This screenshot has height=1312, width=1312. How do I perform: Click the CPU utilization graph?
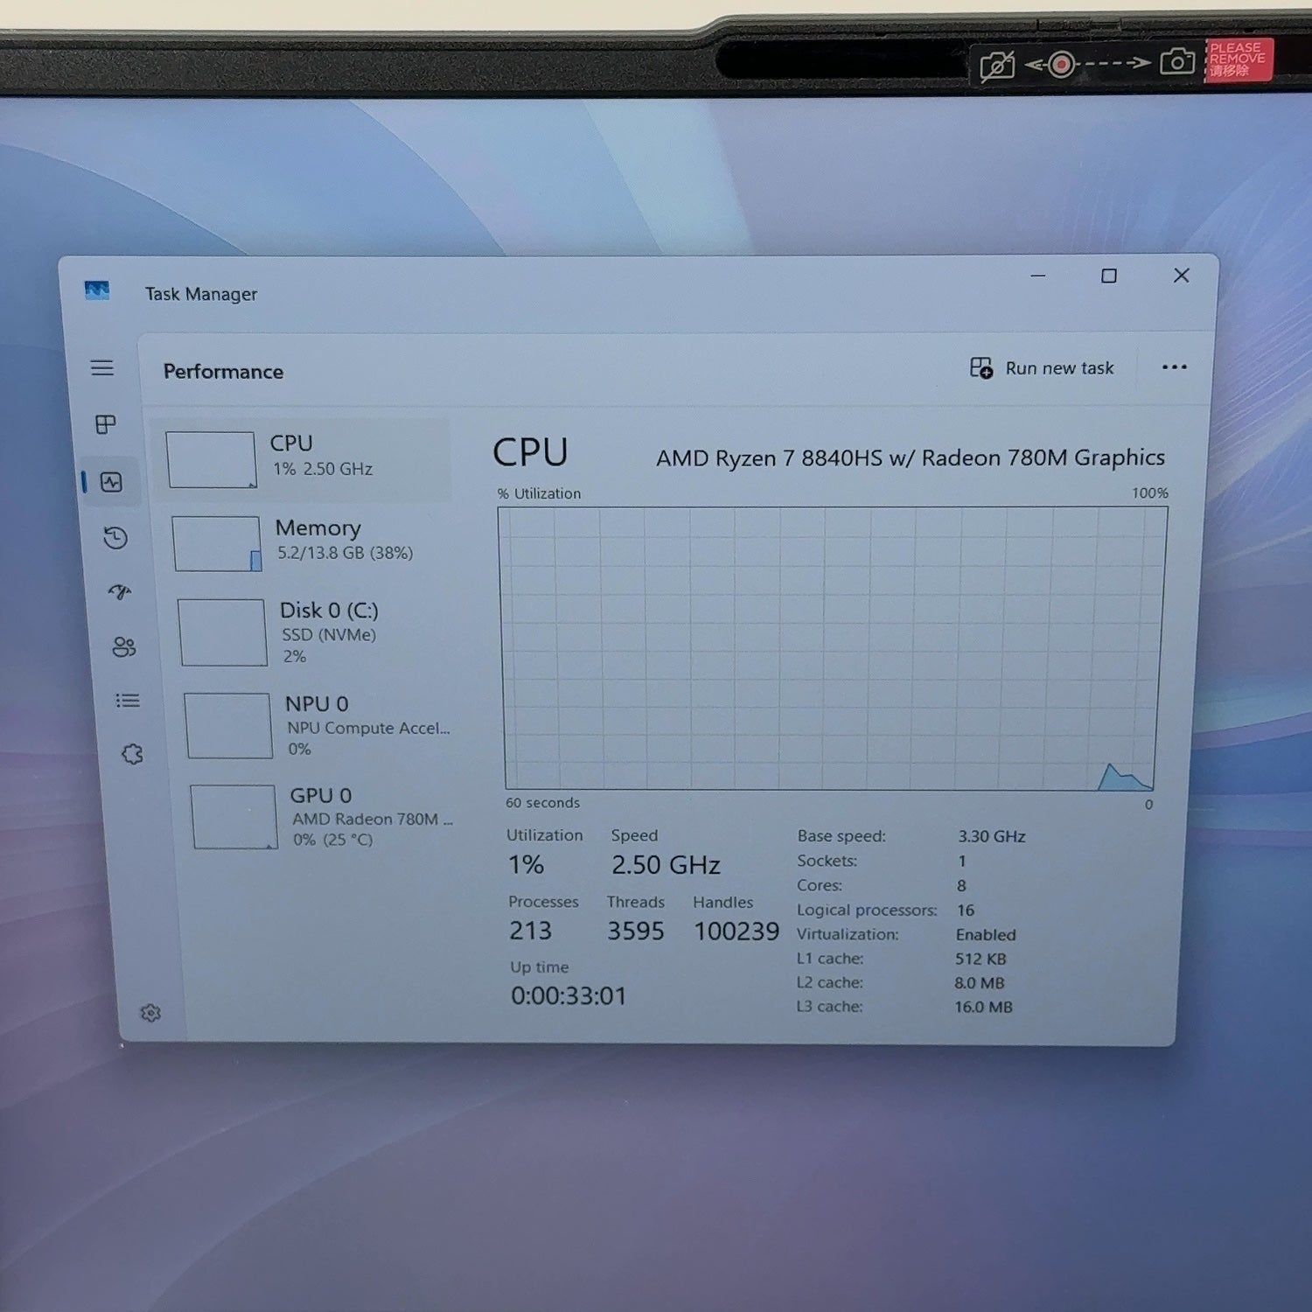point(832,648)
